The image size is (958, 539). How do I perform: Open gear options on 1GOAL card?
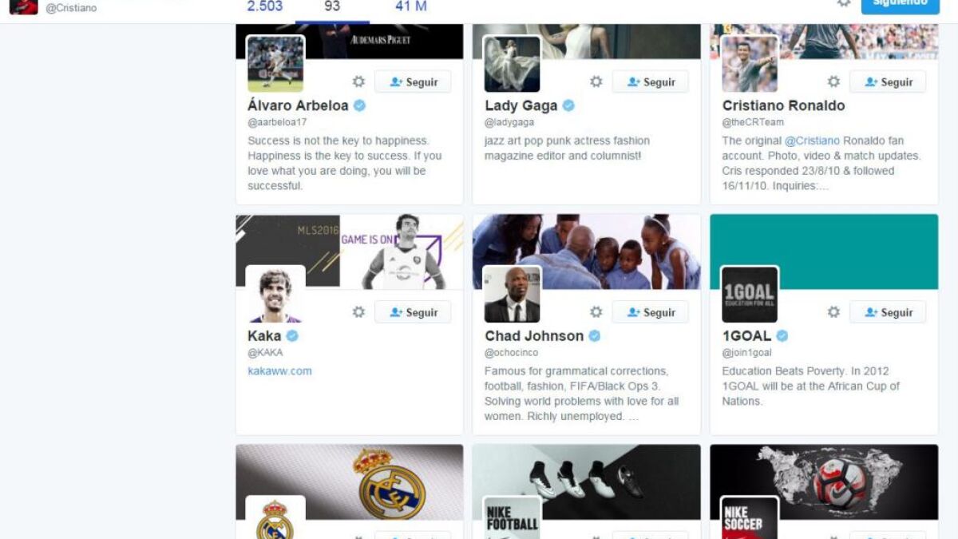pos(833,312)
